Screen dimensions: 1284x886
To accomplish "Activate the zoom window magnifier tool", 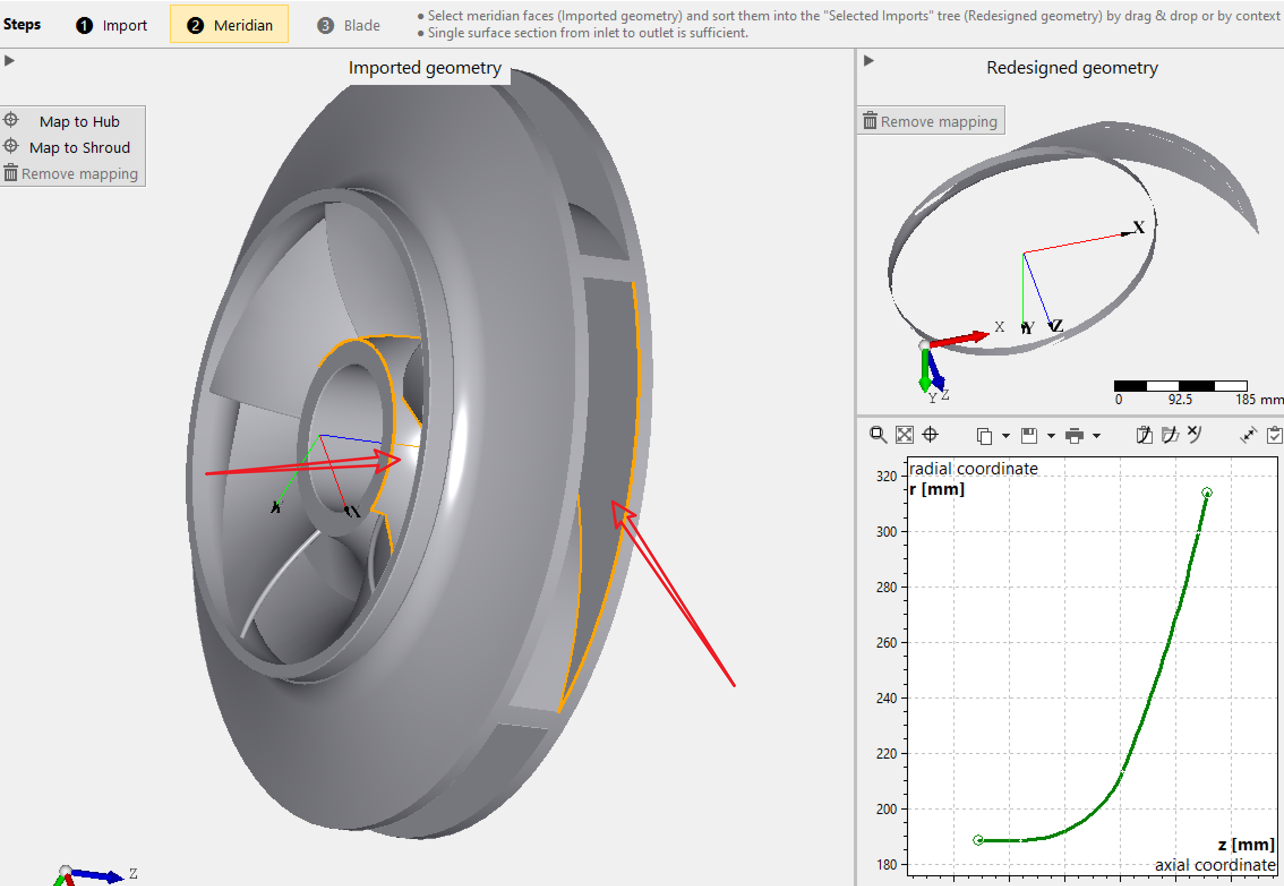I will pos(878,435).
